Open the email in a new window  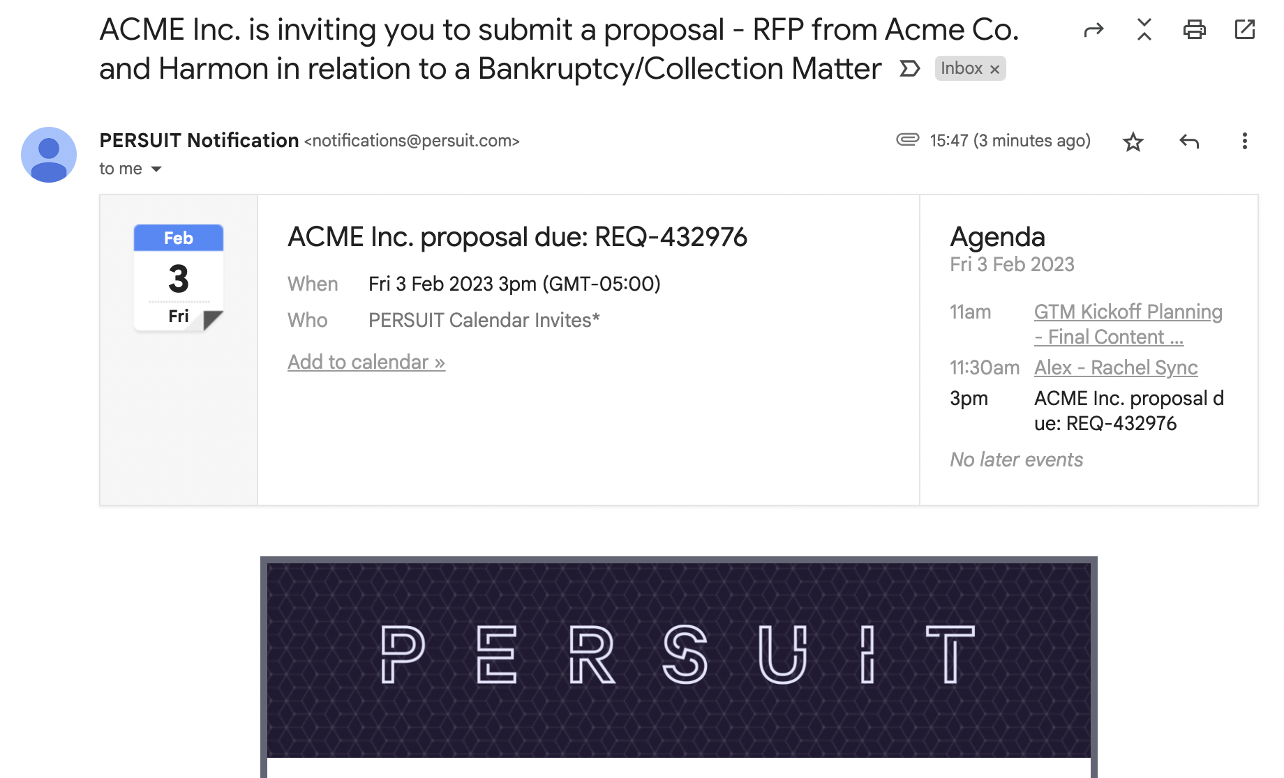(1245, 29)
